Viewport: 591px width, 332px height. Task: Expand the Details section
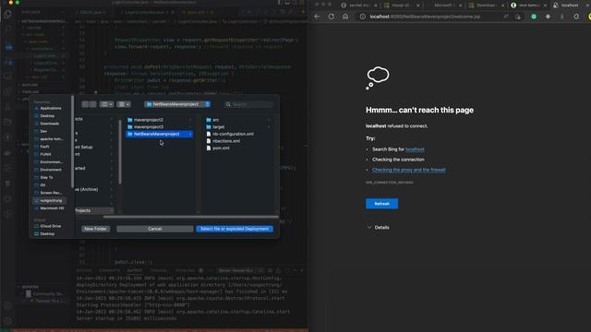(x=378, y=228)
